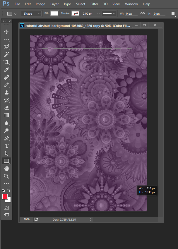Select the Pen tool
The width and height of the screenshot is (178, 249).
(6, 138)
